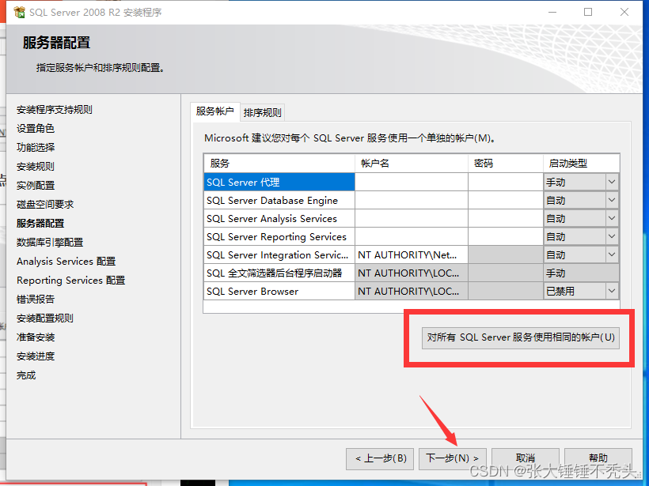Click the SQL Server setup title bar icon
Image resolution: width=649 pixels, height=486 pixels.
point(19,13)
